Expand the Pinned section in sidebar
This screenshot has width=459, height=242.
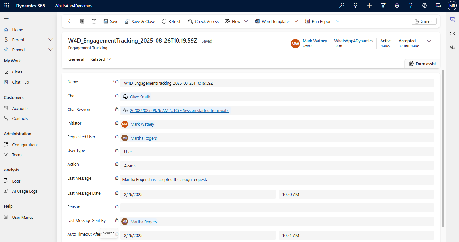pos(50,50)
